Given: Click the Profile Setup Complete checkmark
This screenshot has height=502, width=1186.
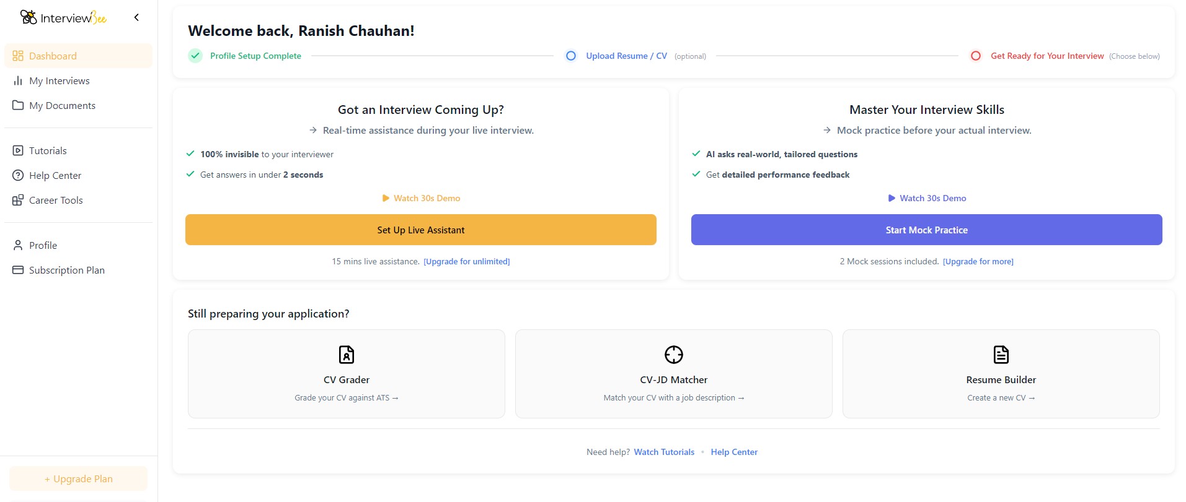Looking at the screenshot, I should point(195,56).
